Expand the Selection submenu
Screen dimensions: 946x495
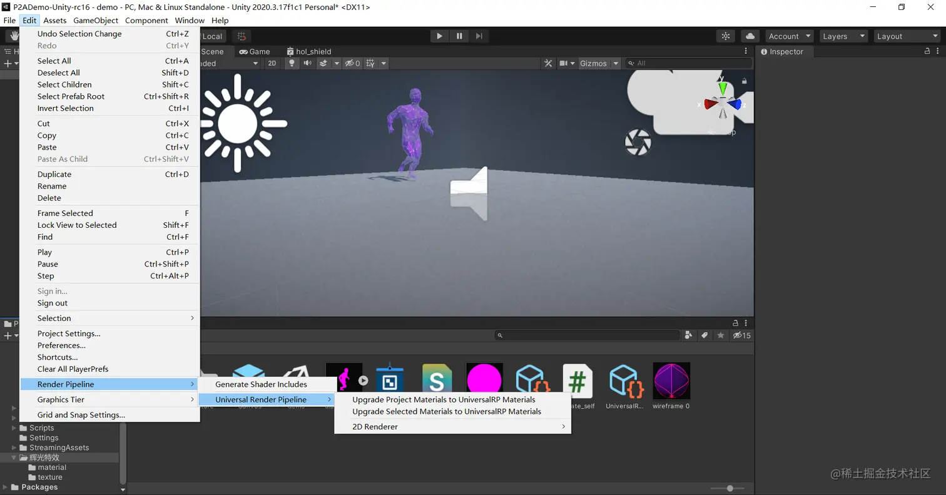(109, 318)
